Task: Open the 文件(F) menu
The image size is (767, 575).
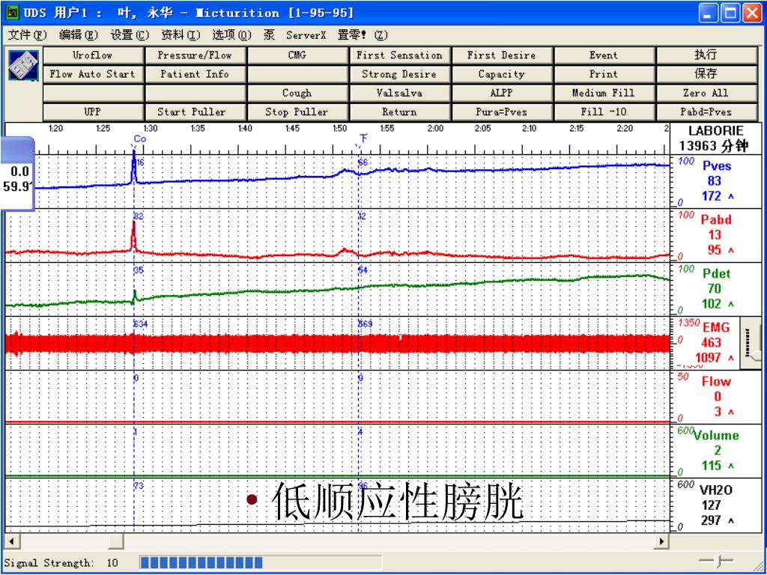Action: tap(28, 35)
